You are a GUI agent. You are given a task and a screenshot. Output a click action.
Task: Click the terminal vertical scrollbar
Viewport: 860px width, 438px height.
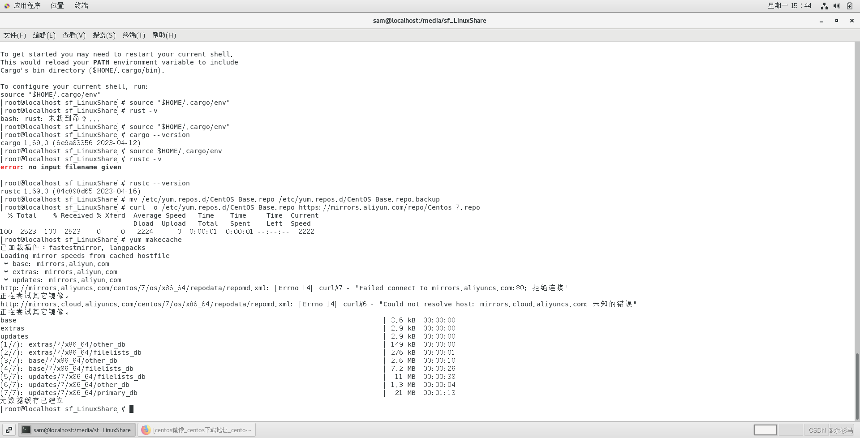857,385
